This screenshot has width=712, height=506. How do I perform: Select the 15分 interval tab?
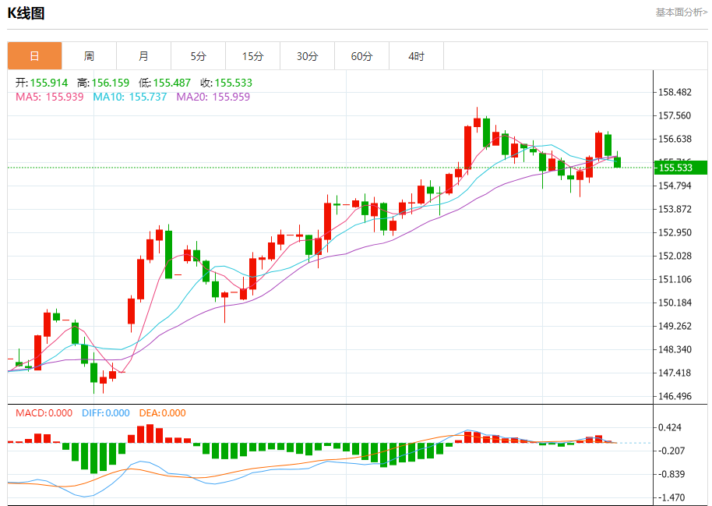click(x=252, y=56)
